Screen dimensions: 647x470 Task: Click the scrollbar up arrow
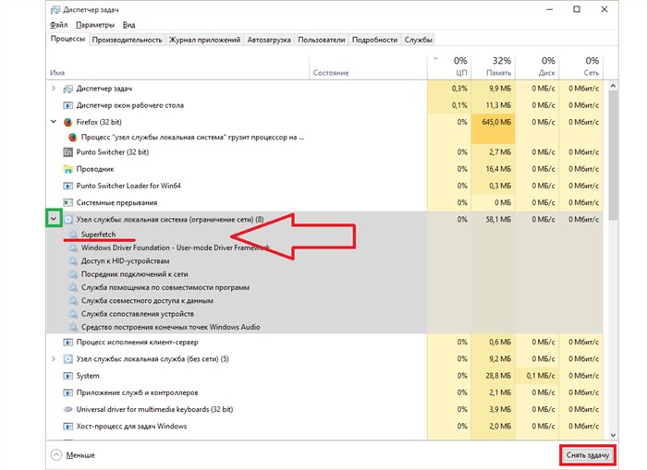[613, 86]
